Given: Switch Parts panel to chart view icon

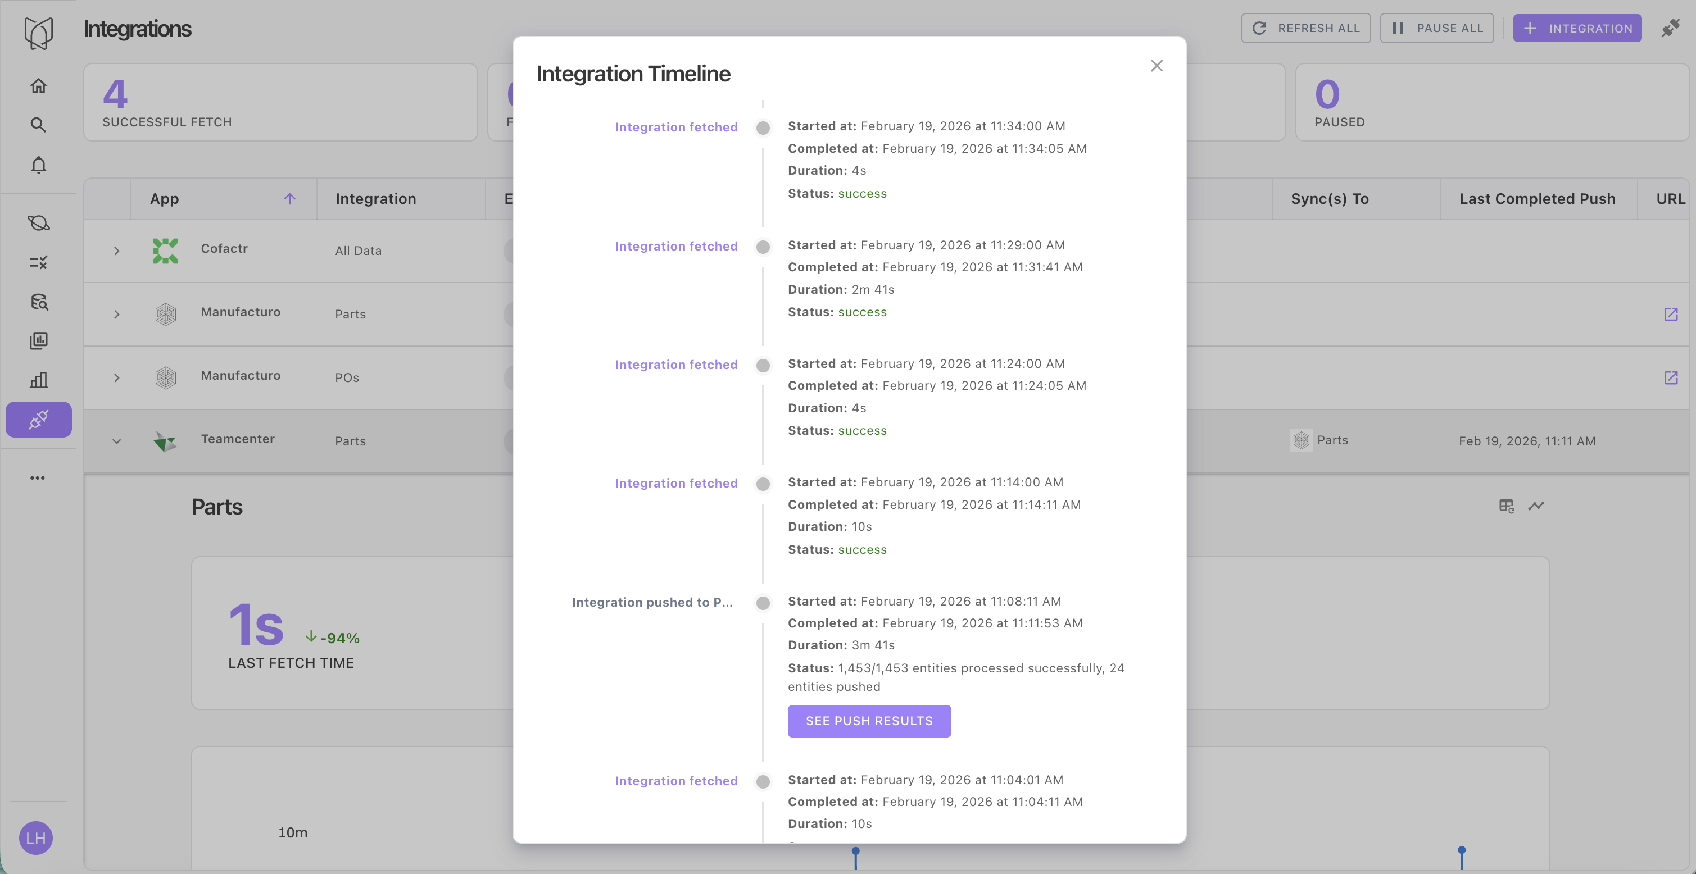Looking at the screenshot, I should click(x=1536, y=506).
